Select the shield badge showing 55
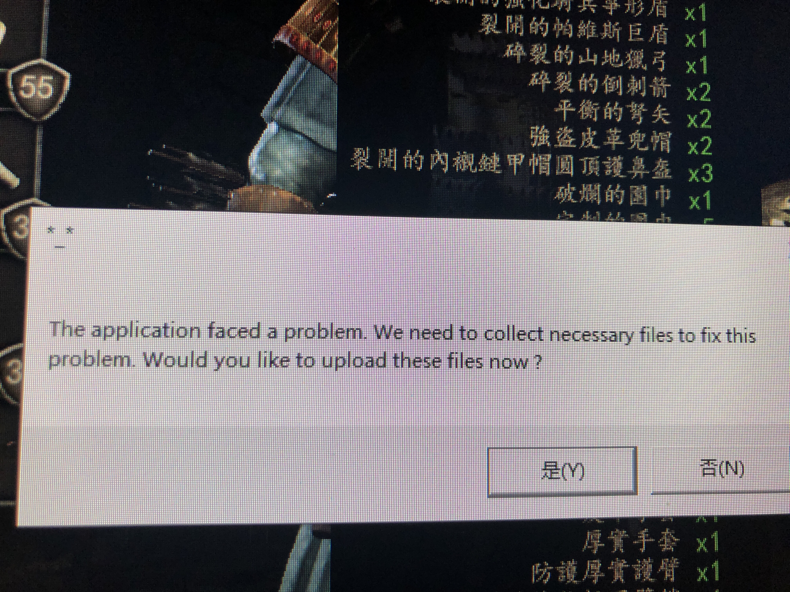This screenshot has height=592, width=790. pos(38,88)
